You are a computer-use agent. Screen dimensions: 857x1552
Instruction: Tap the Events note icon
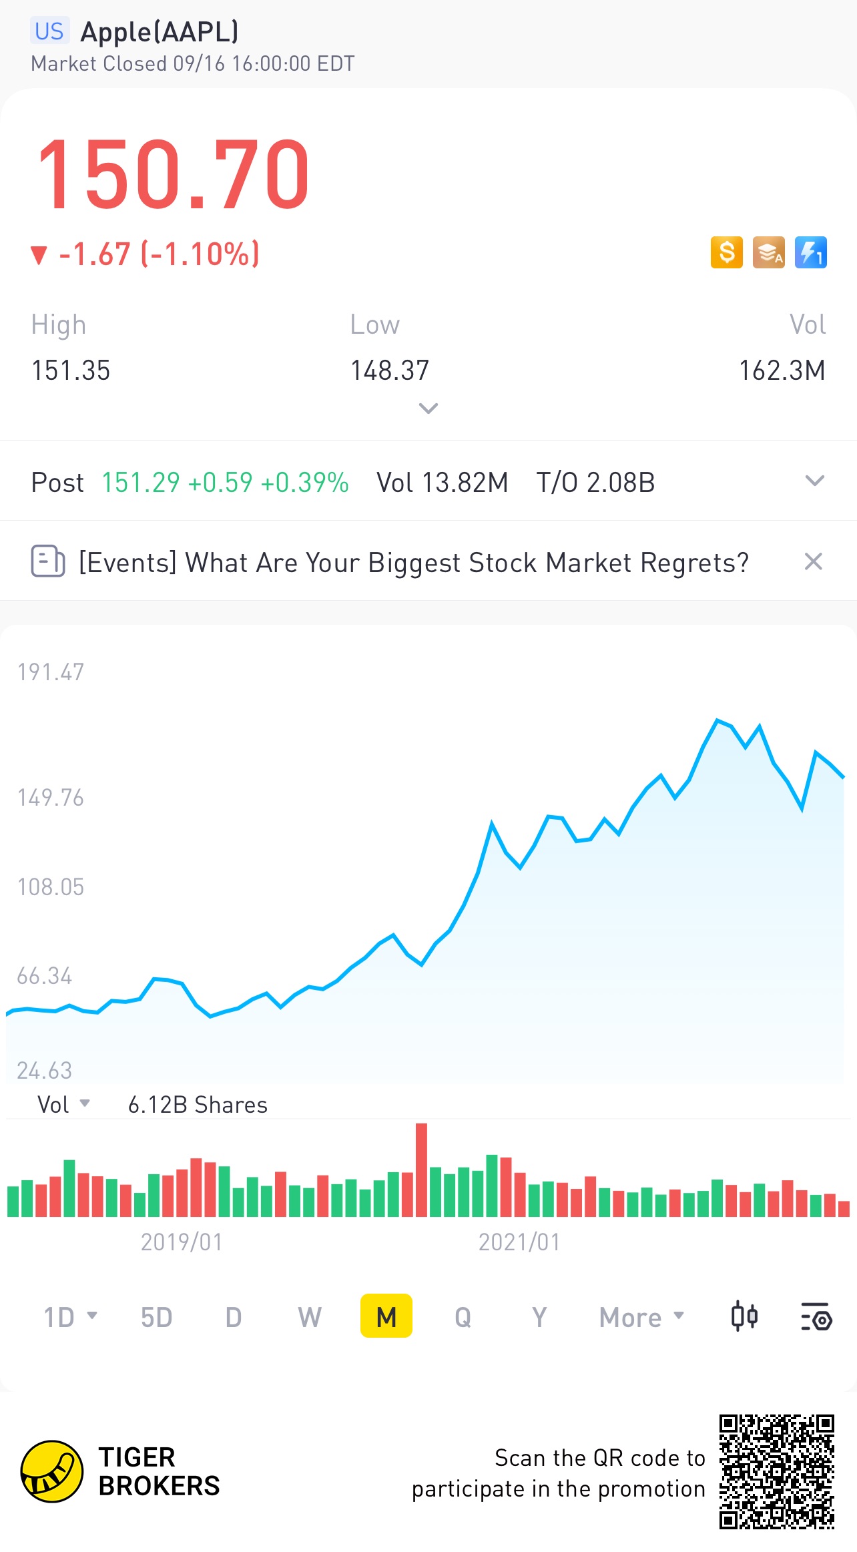(x=47, y=561)
